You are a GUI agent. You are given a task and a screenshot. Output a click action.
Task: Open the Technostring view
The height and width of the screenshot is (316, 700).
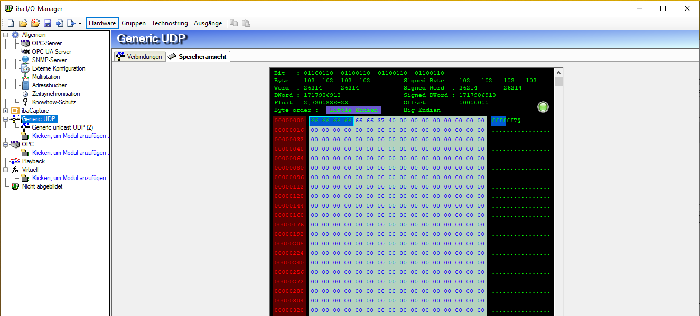[x=170, y=23]
